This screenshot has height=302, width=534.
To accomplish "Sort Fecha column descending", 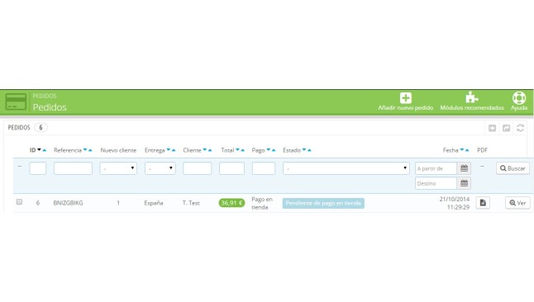I will (x=462, y=149).
